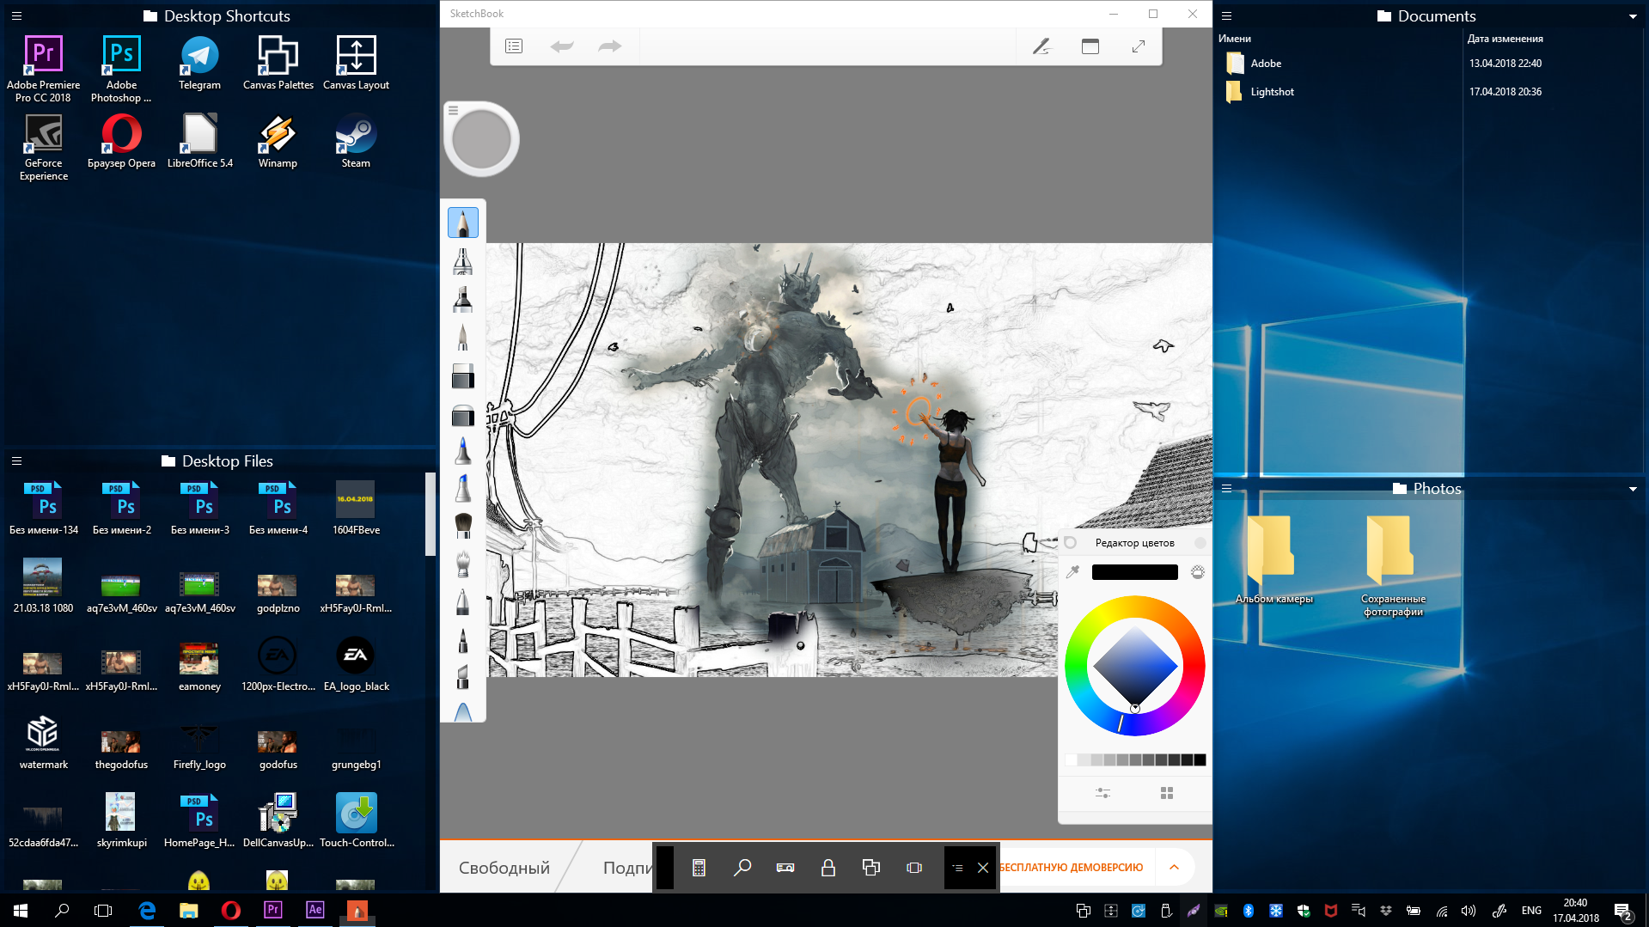Select the round paintbrush tool in brush palette
This screenshot has width=1649, height=927.
tap(463, 525)
